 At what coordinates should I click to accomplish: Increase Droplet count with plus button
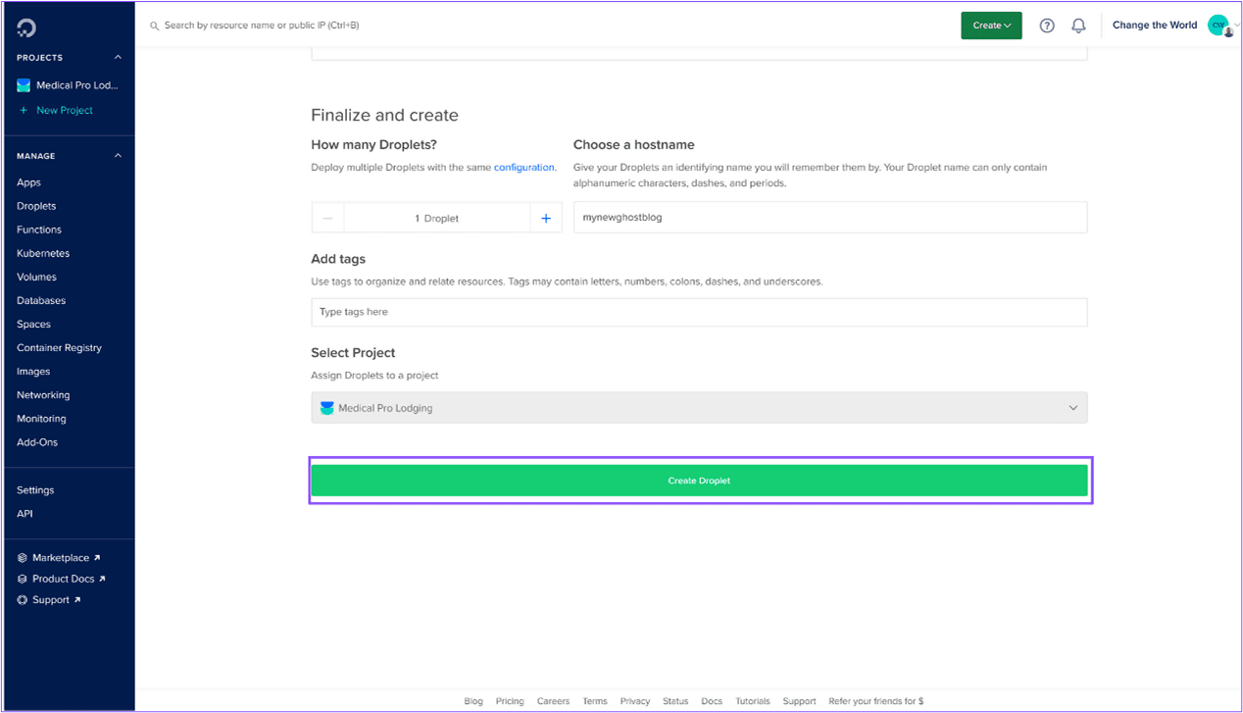coord(546,218)
